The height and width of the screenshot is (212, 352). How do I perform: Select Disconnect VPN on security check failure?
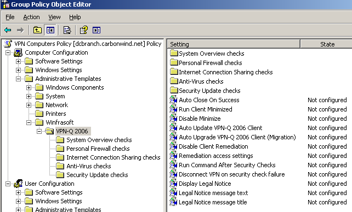232,174
